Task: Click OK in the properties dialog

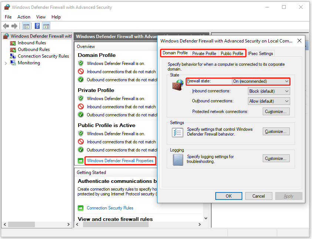Action: tap(229, 196)
